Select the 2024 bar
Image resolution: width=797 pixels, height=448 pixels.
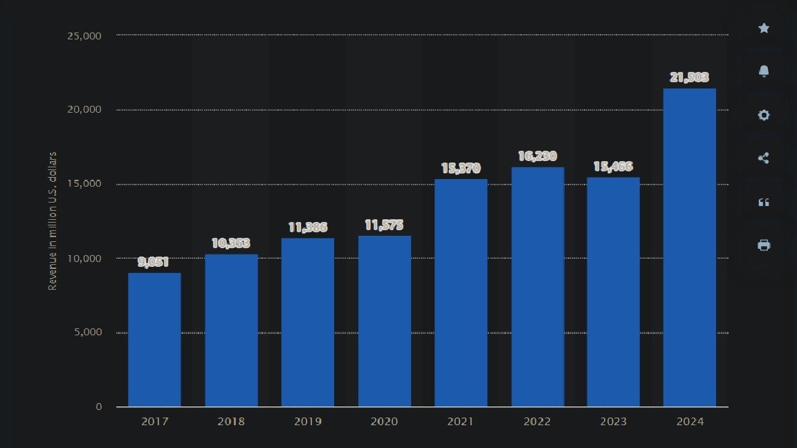pos(690,248)
